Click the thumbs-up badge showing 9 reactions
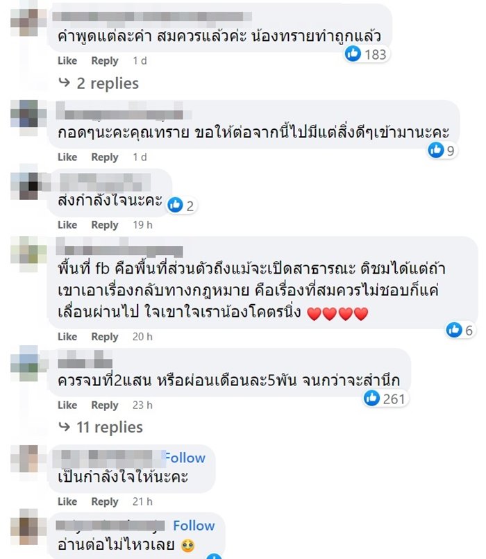 [435, 150]
